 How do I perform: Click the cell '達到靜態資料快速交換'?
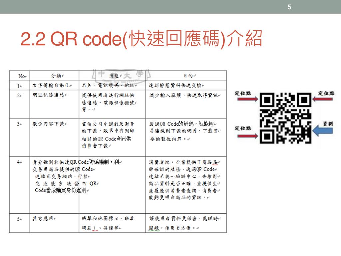[x=186, y=85]
